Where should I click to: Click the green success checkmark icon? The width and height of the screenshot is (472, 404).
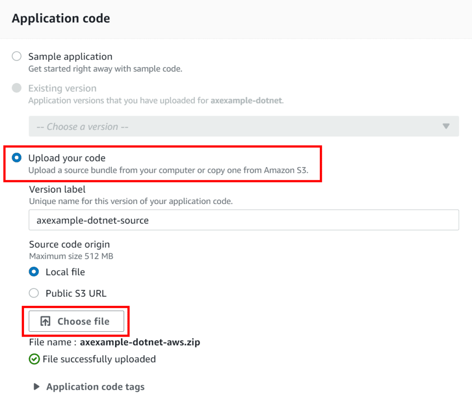point(34,359)
